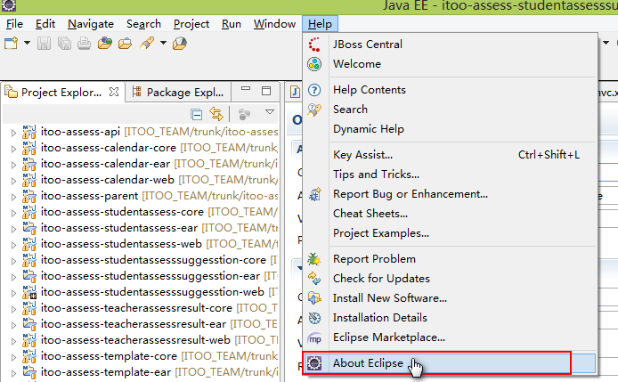Toggle Link with Editor in Project Explorer
Image resolution: width=618 pixels, height=382 pixels.
[x=216, y=114]
